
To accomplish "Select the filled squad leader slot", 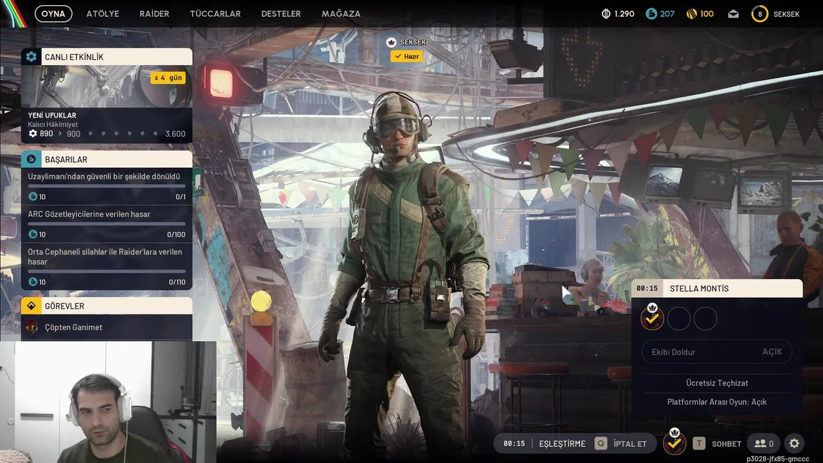I will click(x=652, y=318).
